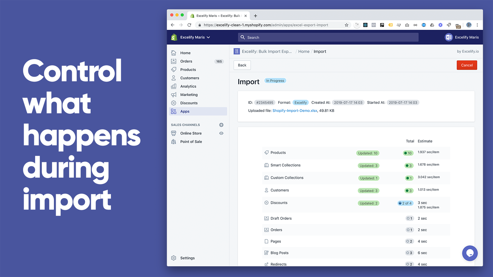Open the React DevTools extension icon
The image size is (493, 277).
click(365, 25)
